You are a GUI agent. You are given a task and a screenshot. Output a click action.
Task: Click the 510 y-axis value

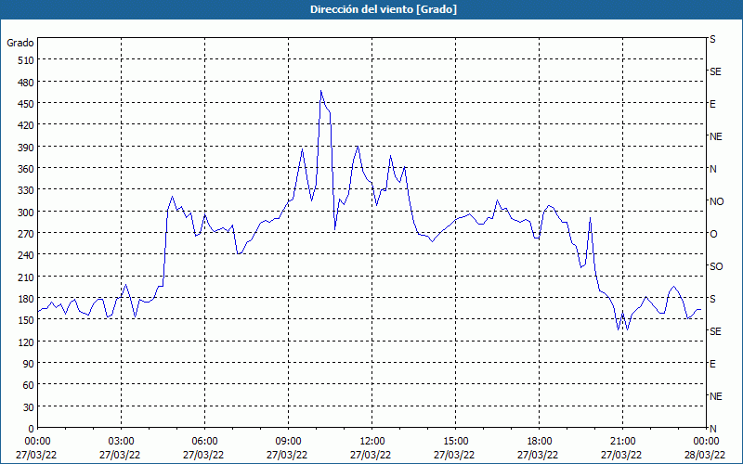[26, 60]
